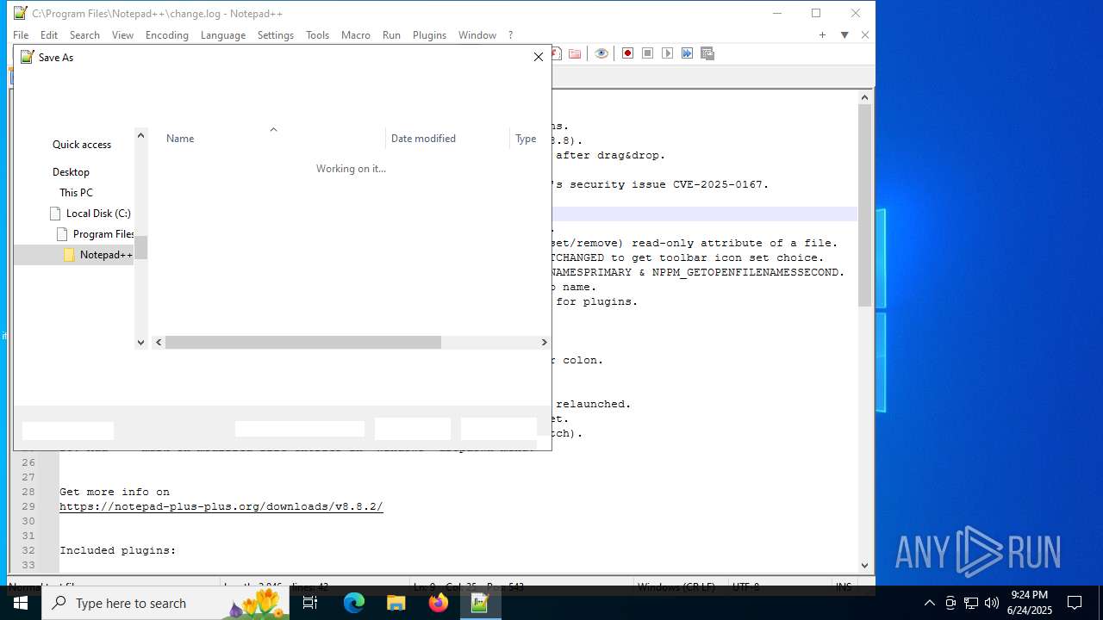Open the notification center icon

pyautogui.click(x=1075, y=603)
